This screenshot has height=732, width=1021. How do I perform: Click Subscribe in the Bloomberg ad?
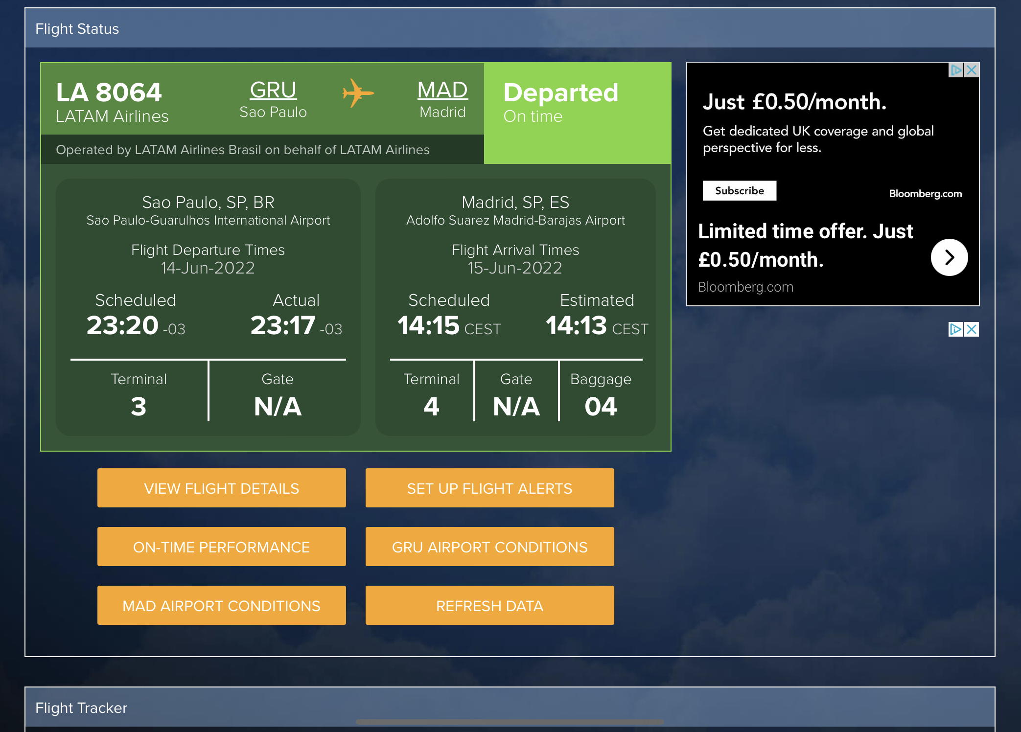[x=740, y=191]
